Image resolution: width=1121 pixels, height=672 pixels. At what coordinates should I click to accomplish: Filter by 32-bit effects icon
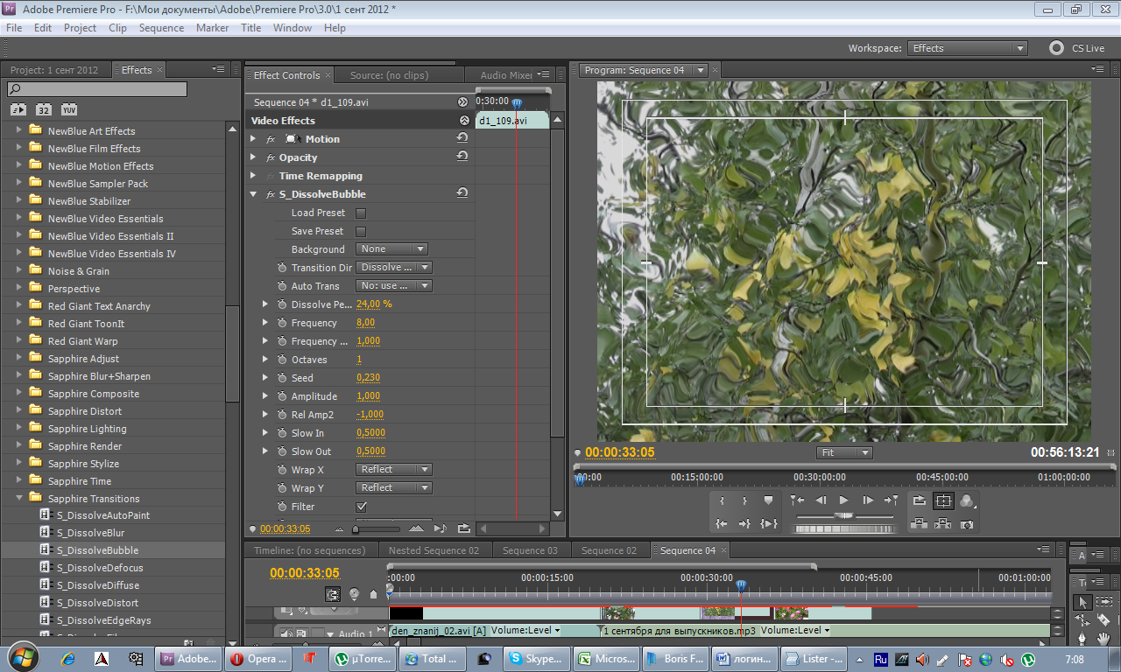point(44,109)
